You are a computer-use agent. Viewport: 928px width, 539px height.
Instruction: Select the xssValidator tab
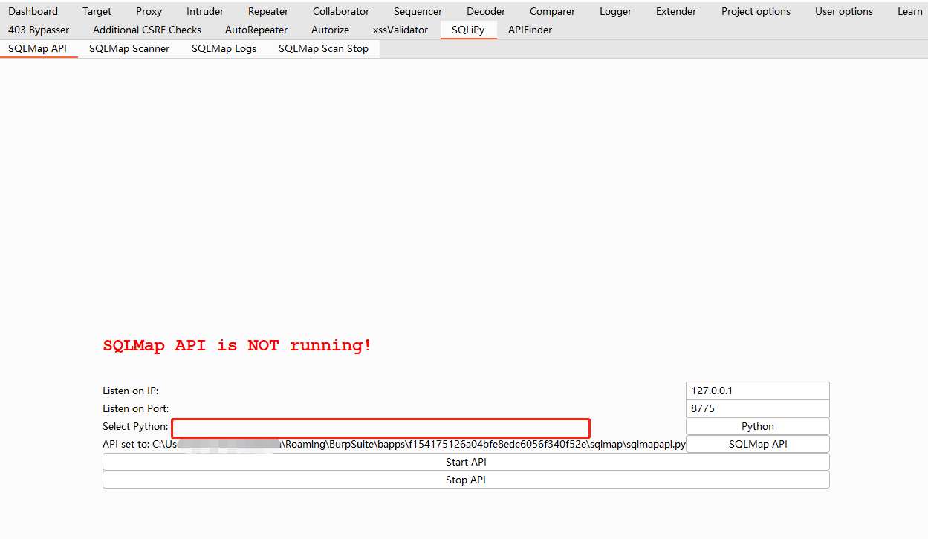400,30
